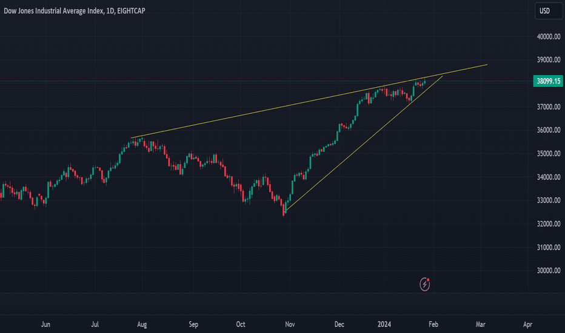
Task: Click the Oct label on time axis
Action: [241, 325]
